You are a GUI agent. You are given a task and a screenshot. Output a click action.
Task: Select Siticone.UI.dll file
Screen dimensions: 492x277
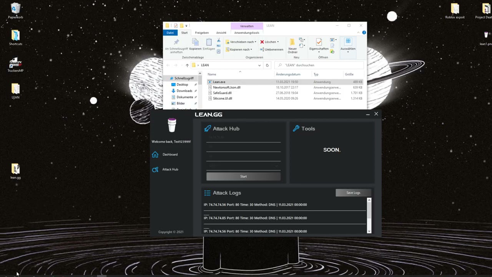[x=222, y=98]
